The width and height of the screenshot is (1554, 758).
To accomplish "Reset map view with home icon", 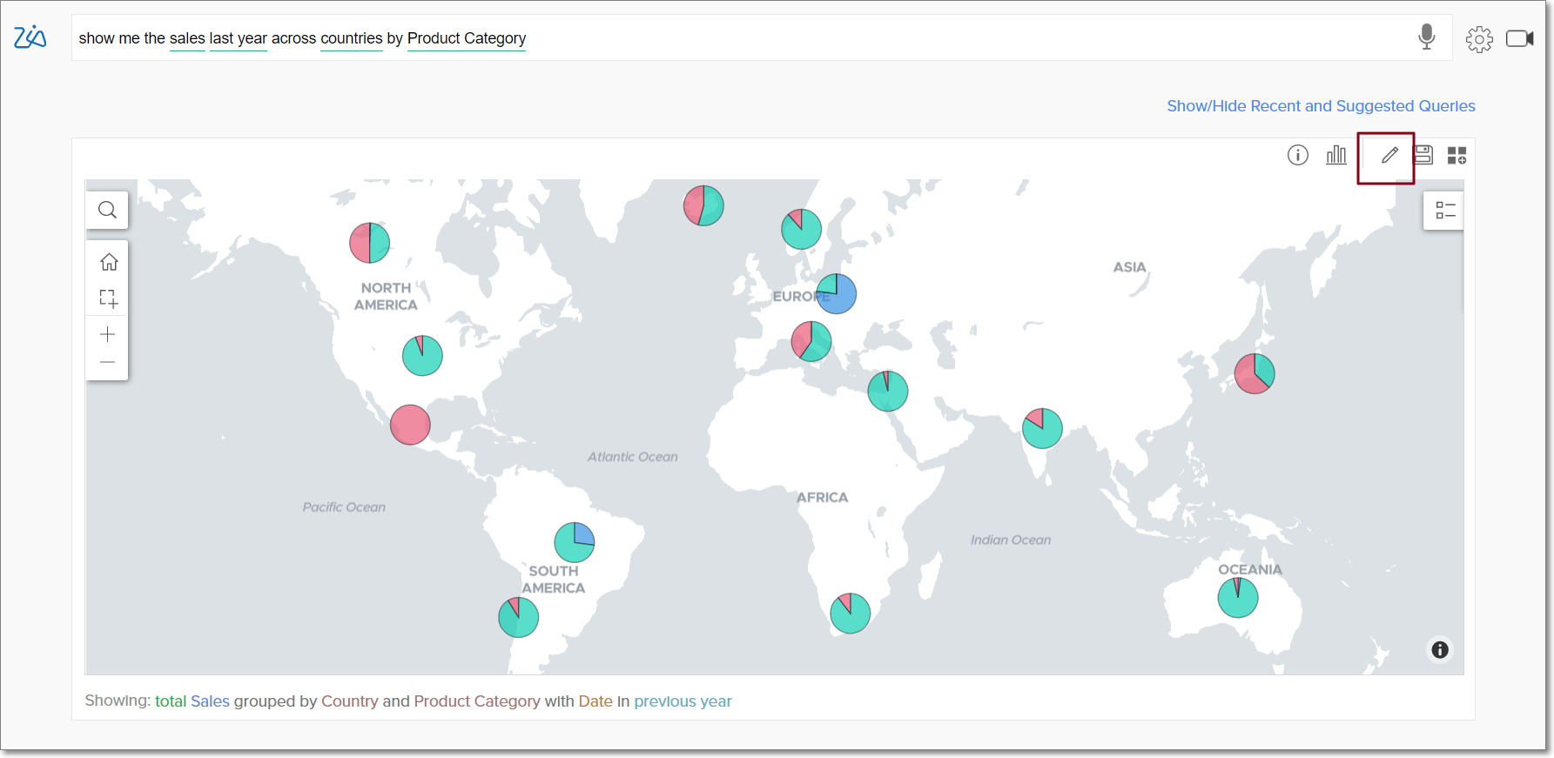I will tap(108, 262).
